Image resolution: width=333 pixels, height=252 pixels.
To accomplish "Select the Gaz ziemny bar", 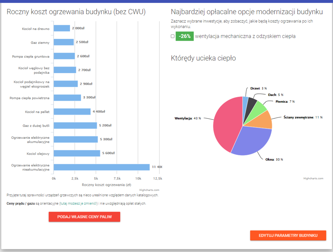I will (x=63, y=42).
